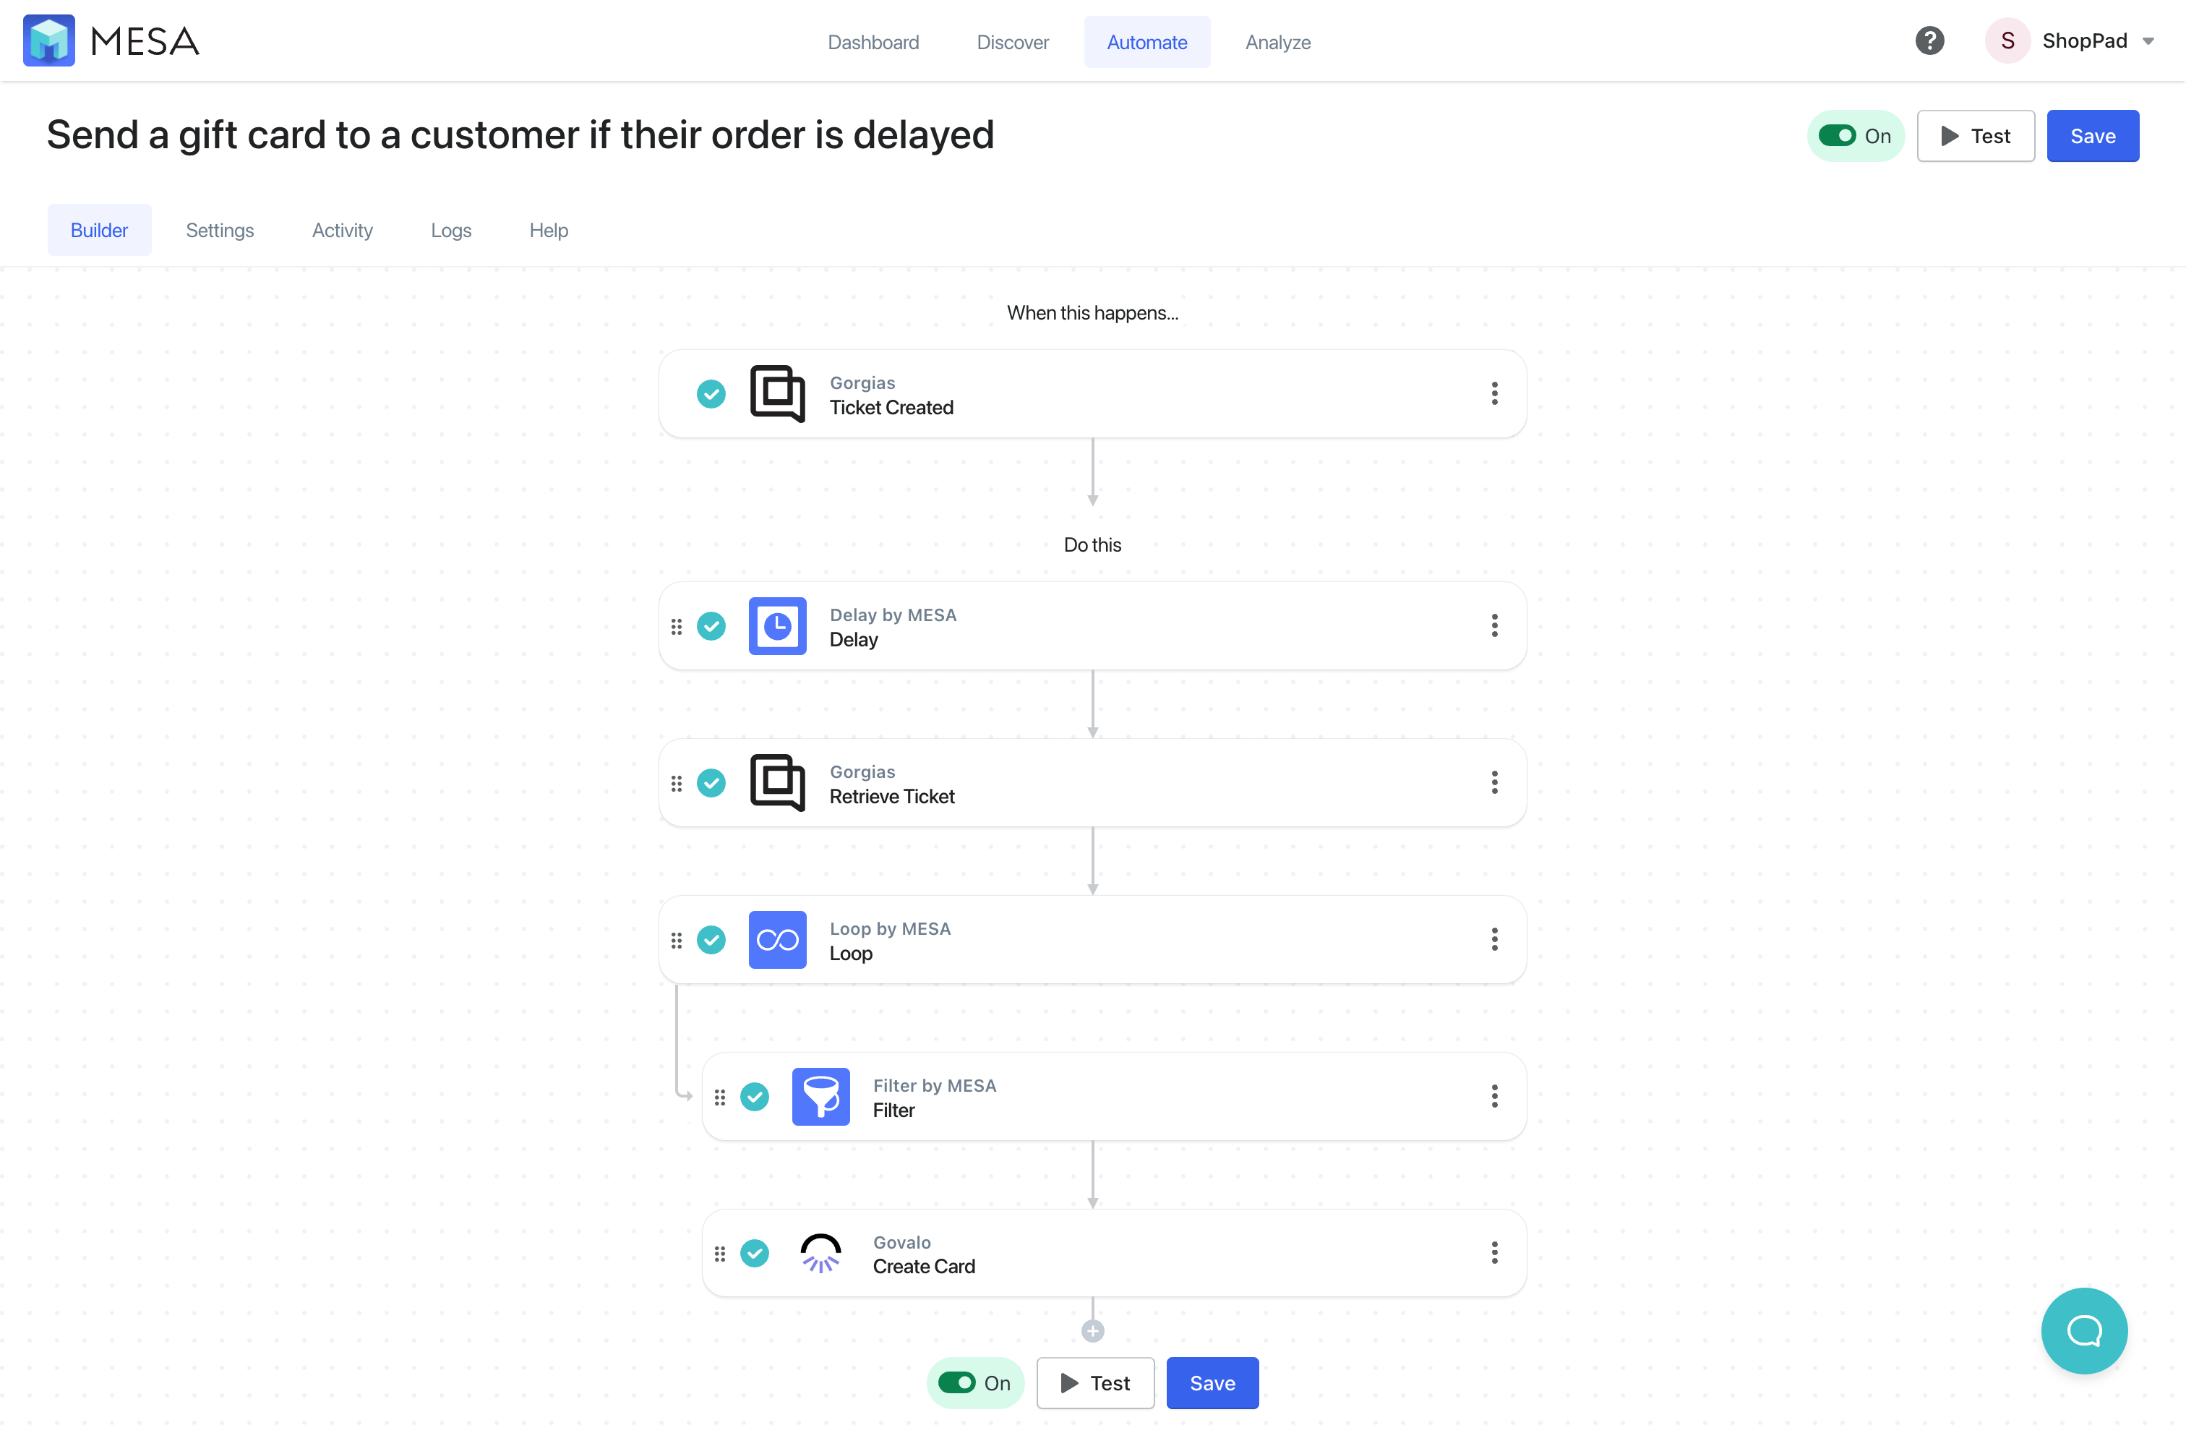Open the chat support bubble
This screenshot has height=1433, width=2186.
[x=2084, y=1330]
